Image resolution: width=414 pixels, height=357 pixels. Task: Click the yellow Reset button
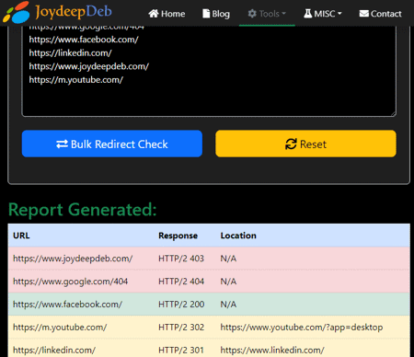pyautogui.click(x=305, y=144)
